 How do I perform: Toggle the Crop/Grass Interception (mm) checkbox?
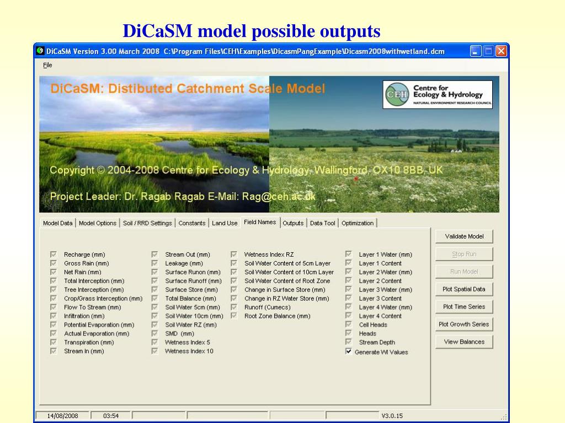coord(54,298)
